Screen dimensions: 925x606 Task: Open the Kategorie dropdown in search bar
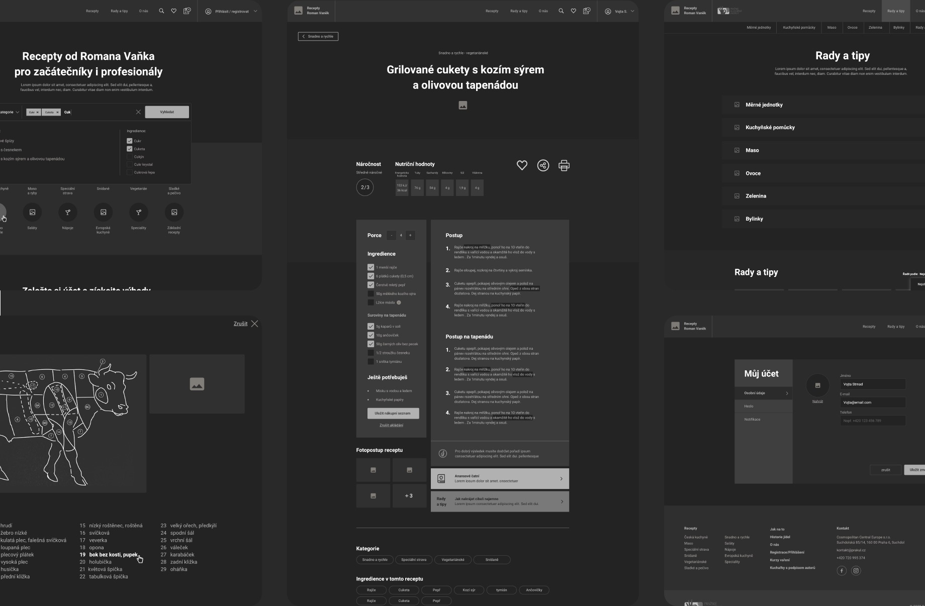point(9,112)
